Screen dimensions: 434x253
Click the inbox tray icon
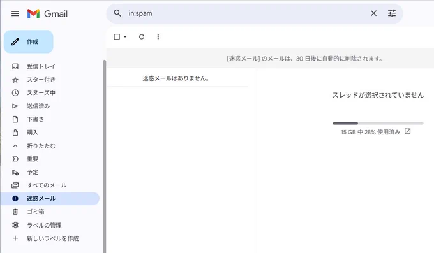(x=15, y=66)
